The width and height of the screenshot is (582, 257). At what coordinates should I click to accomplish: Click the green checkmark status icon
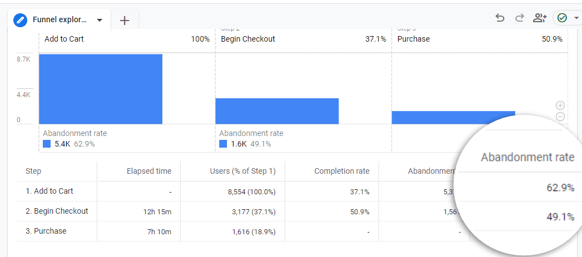pyautogui.click(x=562, y=18)
